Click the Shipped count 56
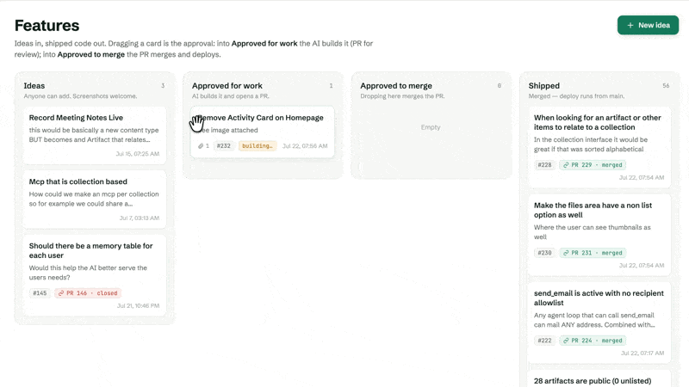Viewport: 689px width, 387px height. (x=666, y=85)
